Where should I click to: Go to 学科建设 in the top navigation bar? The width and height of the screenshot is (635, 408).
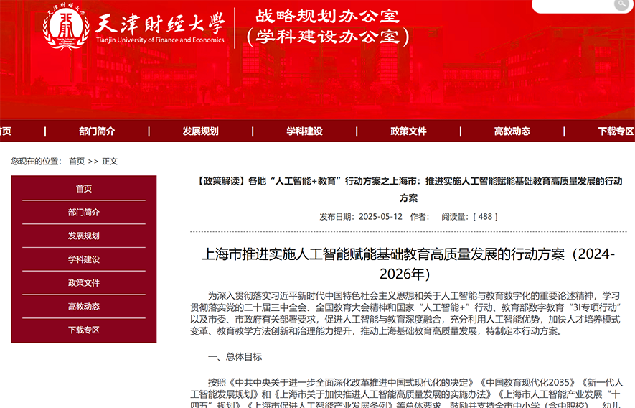pyautogui.click(x=304, y=131)
